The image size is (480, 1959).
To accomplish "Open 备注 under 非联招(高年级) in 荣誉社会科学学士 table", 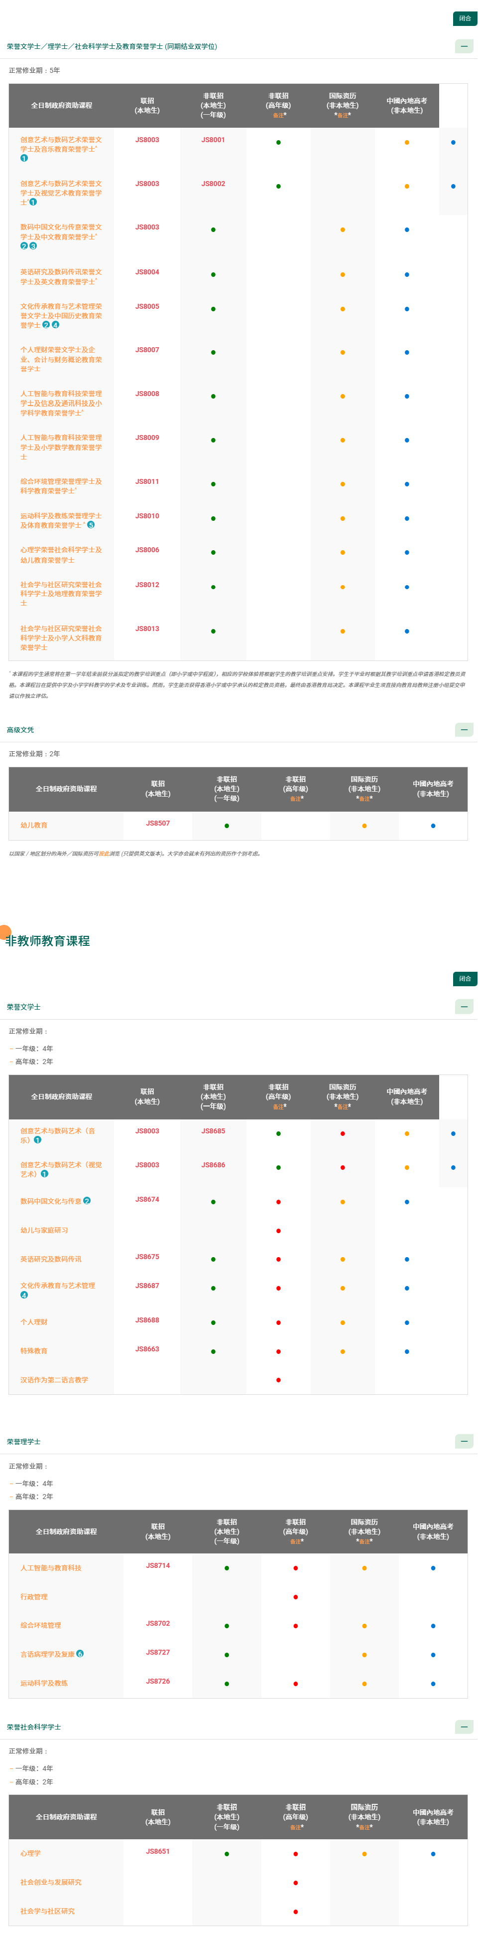I will click(x=296, y=1827).
